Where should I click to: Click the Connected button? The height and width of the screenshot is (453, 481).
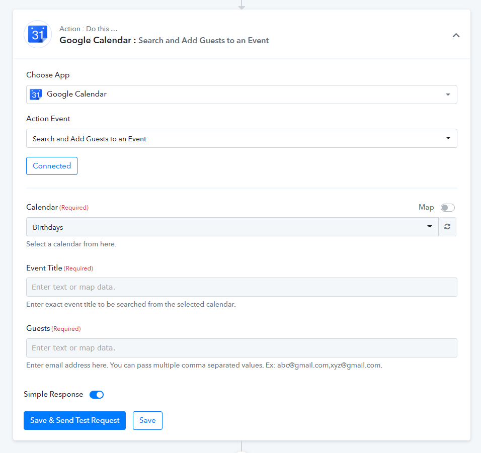pos(52,166)
